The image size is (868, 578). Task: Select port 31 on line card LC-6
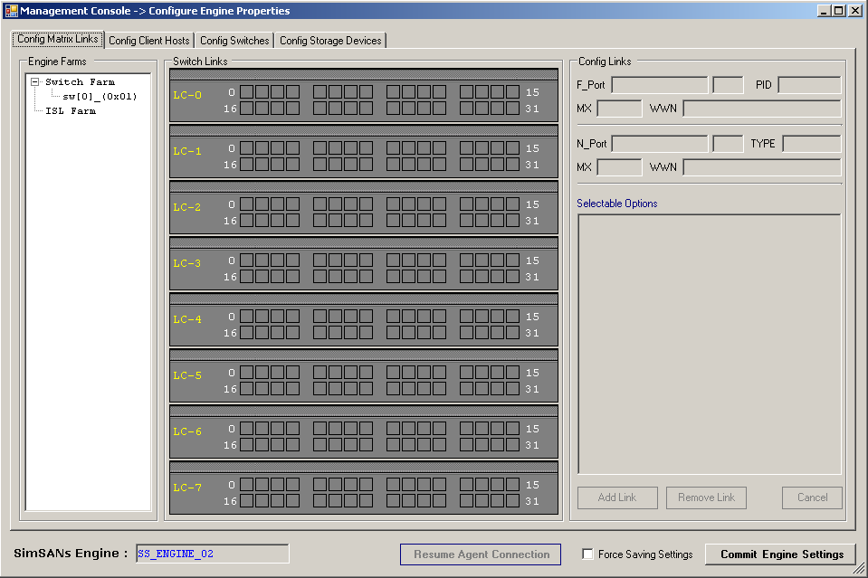tap(512, 445)
